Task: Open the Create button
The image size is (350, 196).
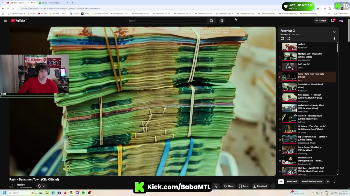Action: pos(320,21)
